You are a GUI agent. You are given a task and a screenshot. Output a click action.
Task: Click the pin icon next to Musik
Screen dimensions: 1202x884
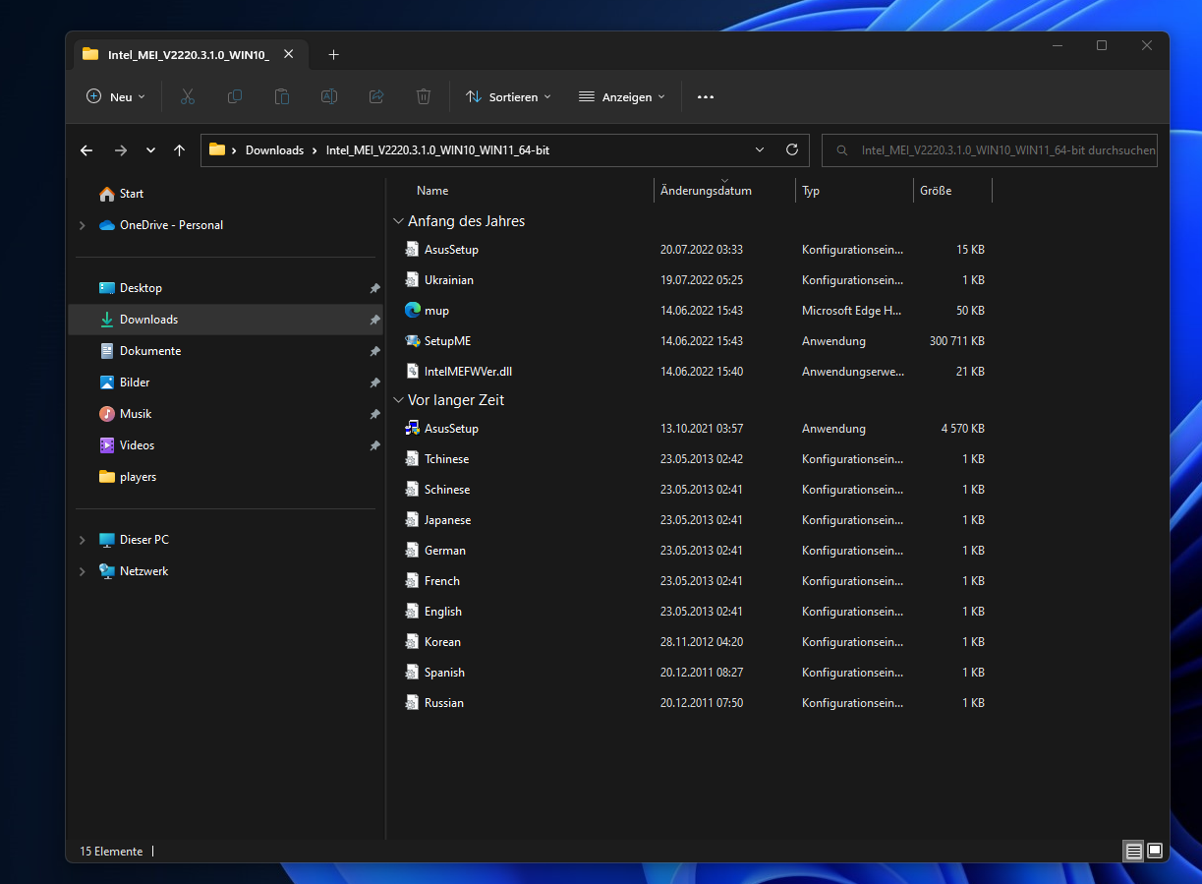click(x=374, y=414)
